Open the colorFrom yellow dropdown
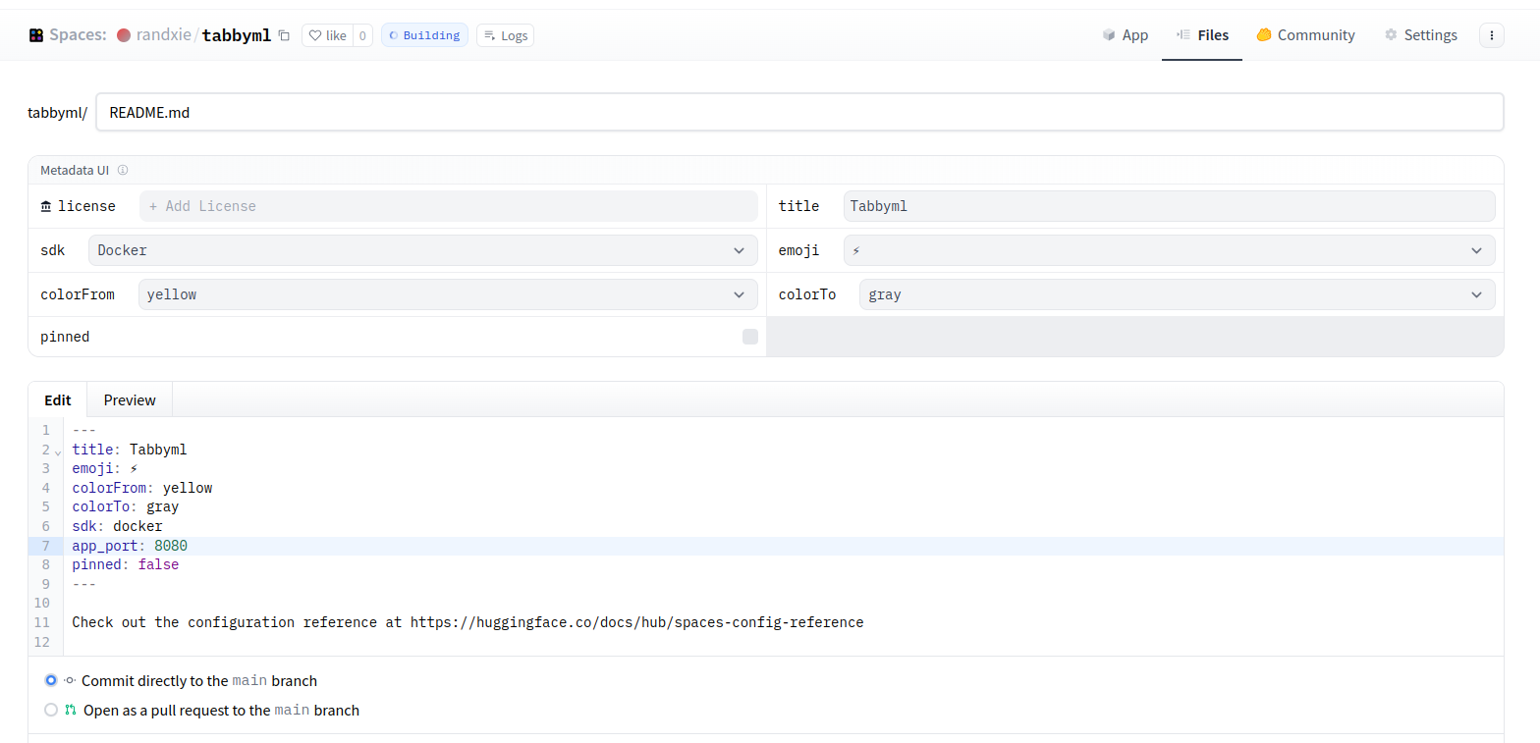 (448, 294)
